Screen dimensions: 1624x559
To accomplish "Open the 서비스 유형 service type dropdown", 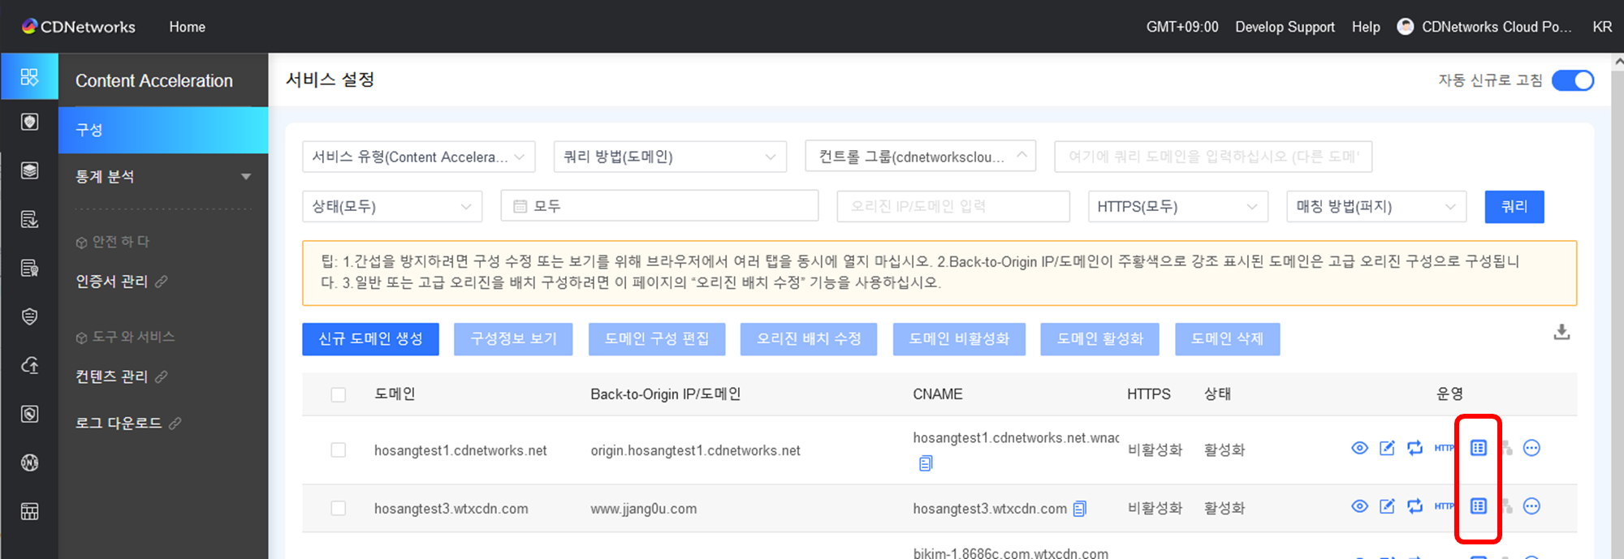I will click(419, 157).
